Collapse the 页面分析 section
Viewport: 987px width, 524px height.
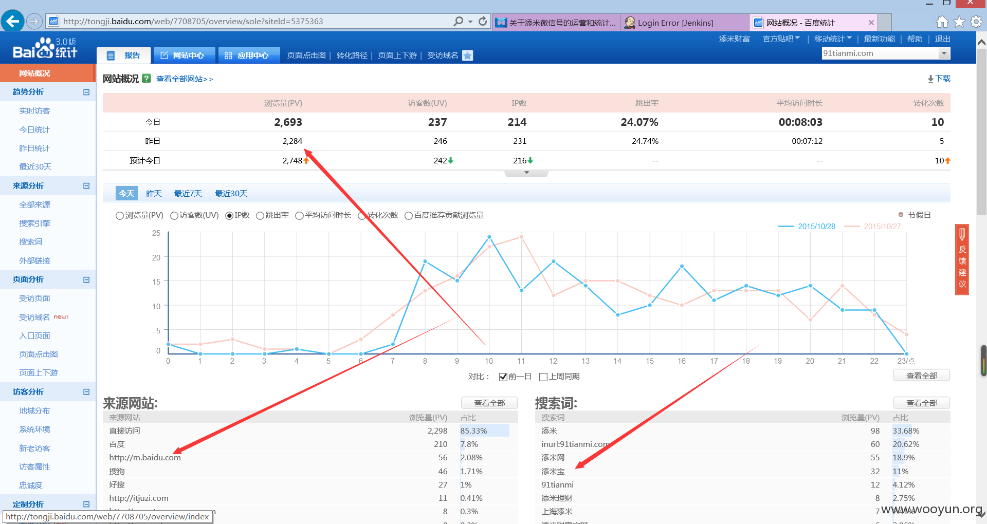click(86, 280)
